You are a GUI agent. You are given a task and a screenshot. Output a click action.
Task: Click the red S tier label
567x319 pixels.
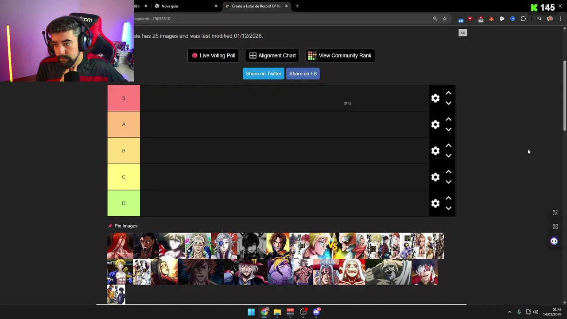(x=124, y=98)
